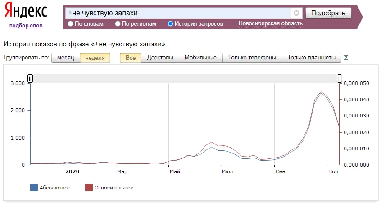Screen dimensions: 381x203
Task: Click the search input with +не чувствую запахи
Action: pyautogui.click(x=178, y=13)
